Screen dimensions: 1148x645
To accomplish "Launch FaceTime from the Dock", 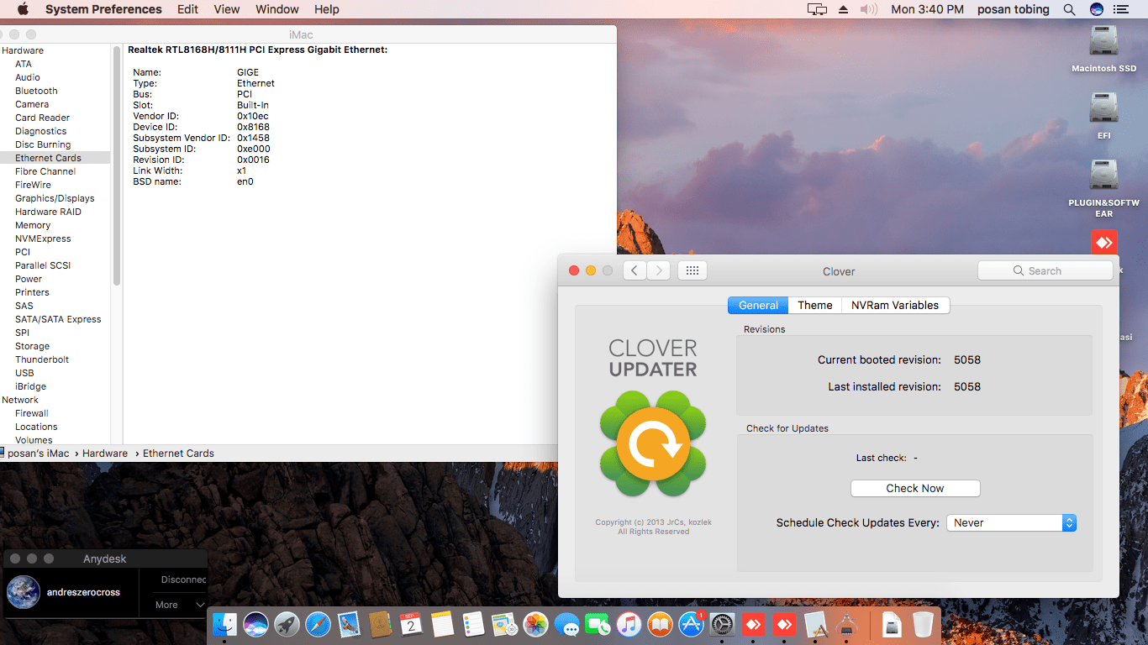I will coord(598,624).
